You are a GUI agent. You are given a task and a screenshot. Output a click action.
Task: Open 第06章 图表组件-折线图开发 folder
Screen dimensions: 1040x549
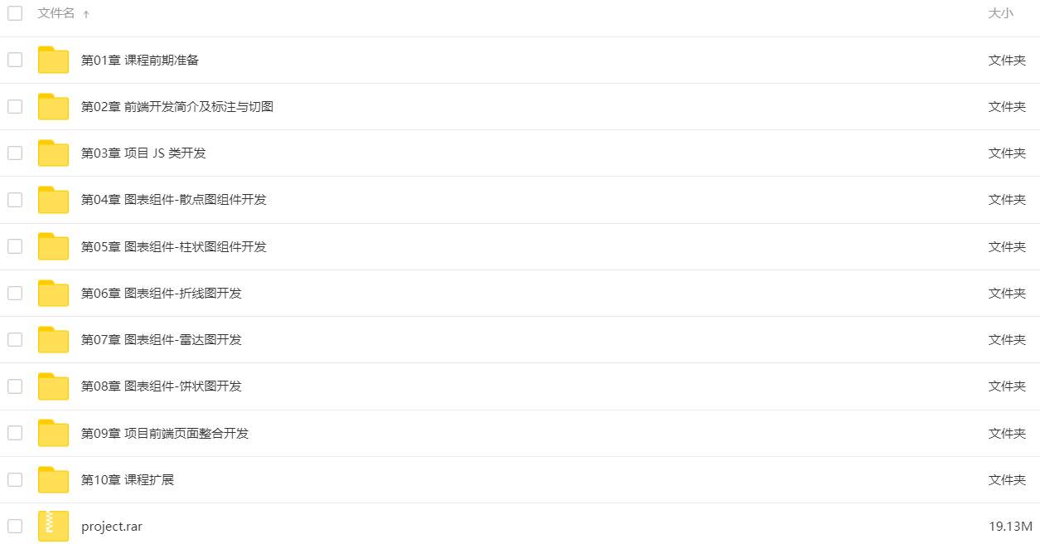(x=161, y=293)
